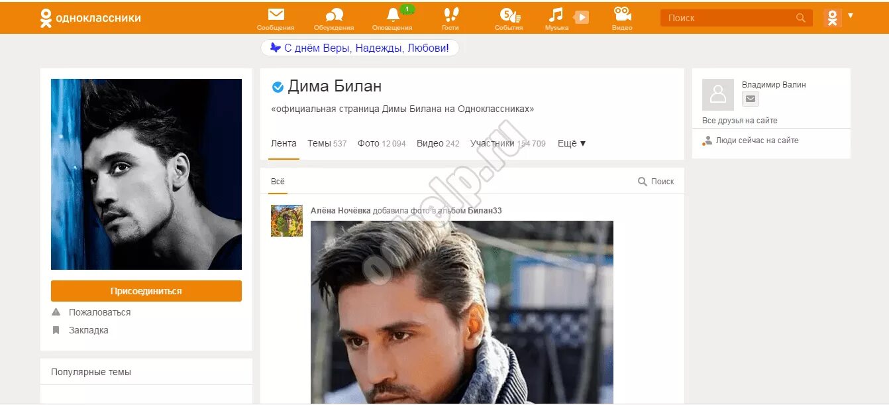Open Сообщения envelope icon
Image resolution: width=889 pixels, height=405 pixels.
pos(276,15)
